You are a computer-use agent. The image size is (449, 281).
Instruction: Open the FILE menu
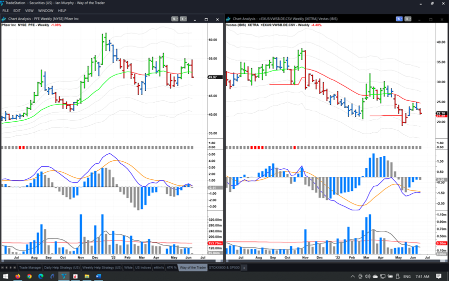pyautogui.click(x=5, y=11)
